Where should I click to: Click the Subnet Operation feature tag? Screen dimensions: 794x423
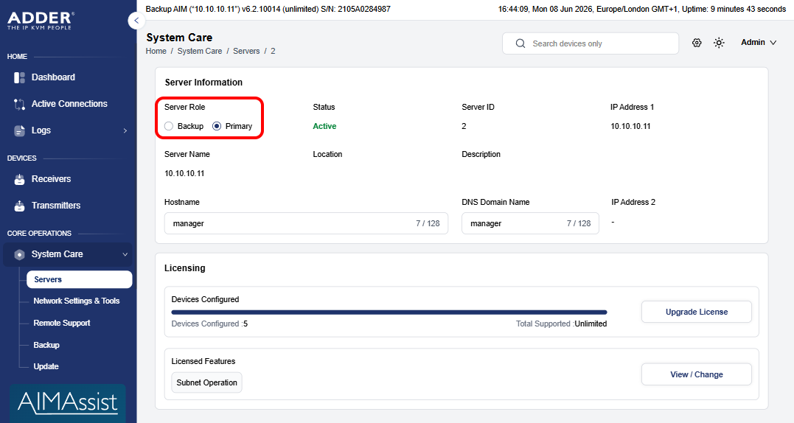pyautogui.click(x=206, y=382)
